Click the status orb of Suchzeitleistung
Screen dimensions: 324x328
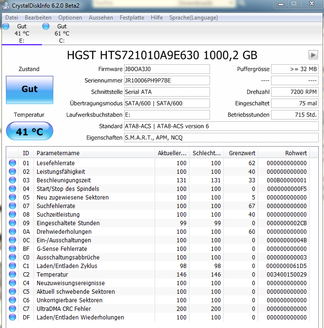pyautogui.click(x=12, y=214)
